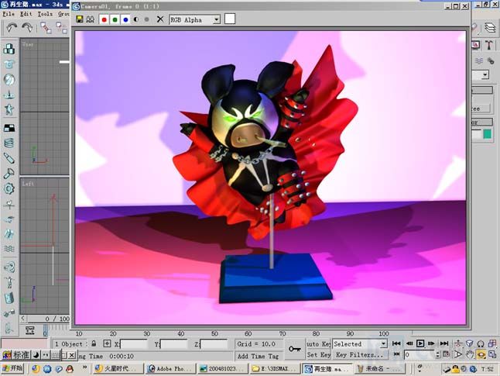Click the wavy lines icon in left sidebar
The width and height of the screenshot is (500, 376).
[x=9, y=249]
